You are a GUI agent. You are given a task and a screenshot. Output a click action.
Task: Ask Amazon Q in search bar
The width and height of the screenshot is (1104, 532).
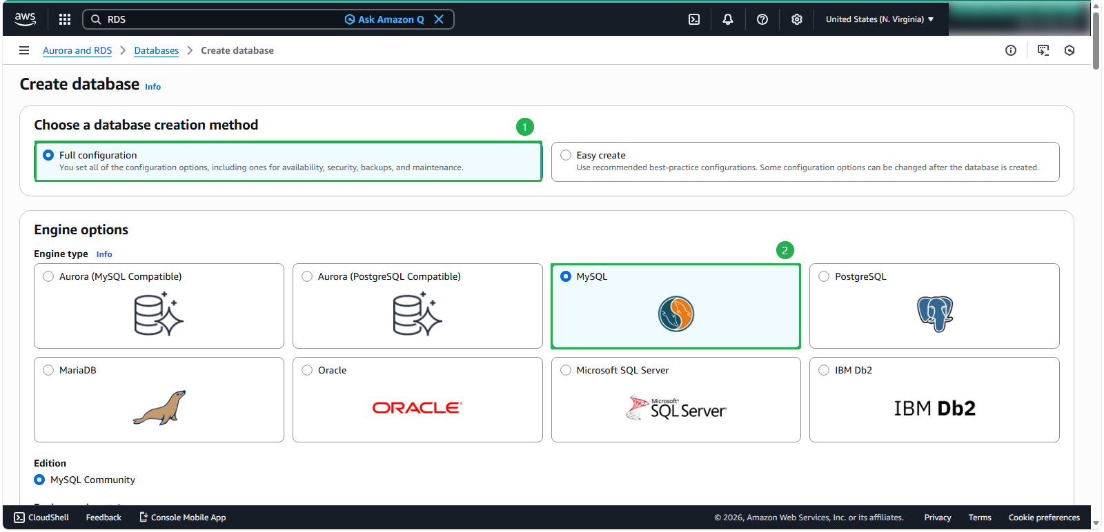click(x=384, y=19)
